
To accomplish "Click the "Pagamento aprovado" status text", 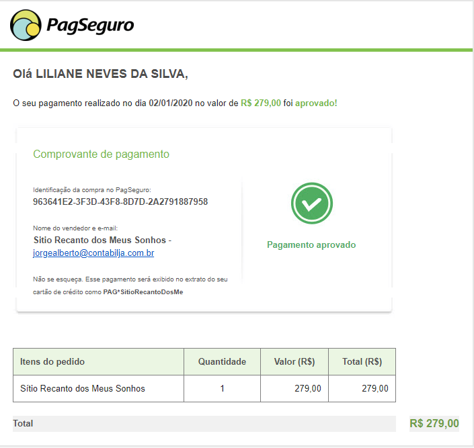I will pyautogui.click(x=311, y=244).
